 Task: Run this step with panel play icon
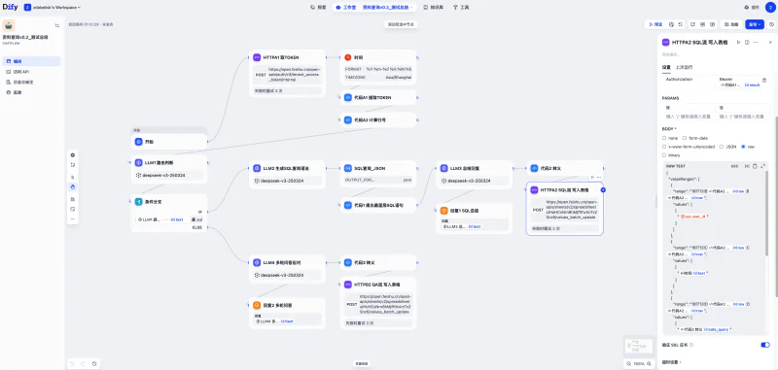738,43
